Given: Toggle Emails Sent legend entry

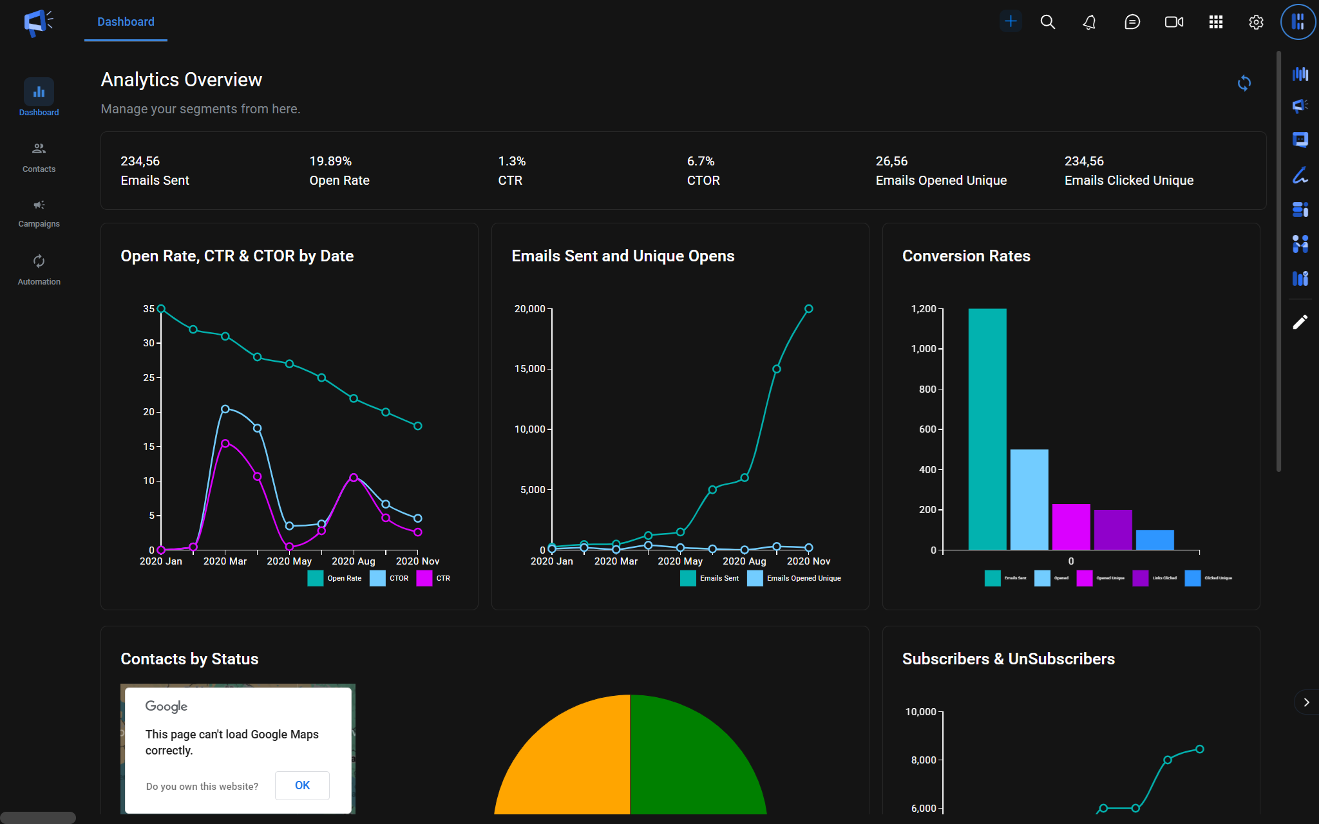Looking at the screenshot, I should (x=688, y=578).
